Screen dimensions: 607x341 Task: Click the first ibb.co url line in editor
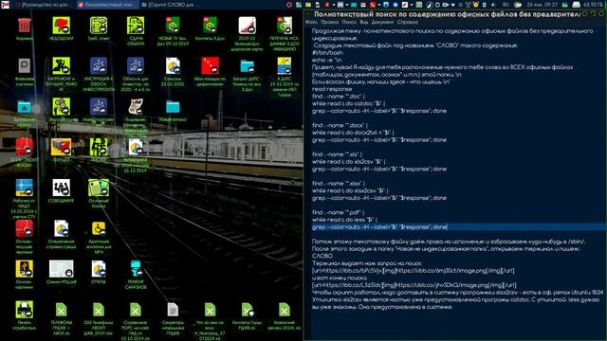click(414, 271)
